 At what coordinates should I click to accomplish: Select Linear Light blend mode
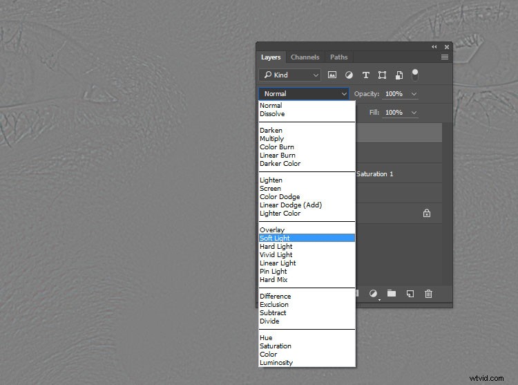(x=307, y=263)
